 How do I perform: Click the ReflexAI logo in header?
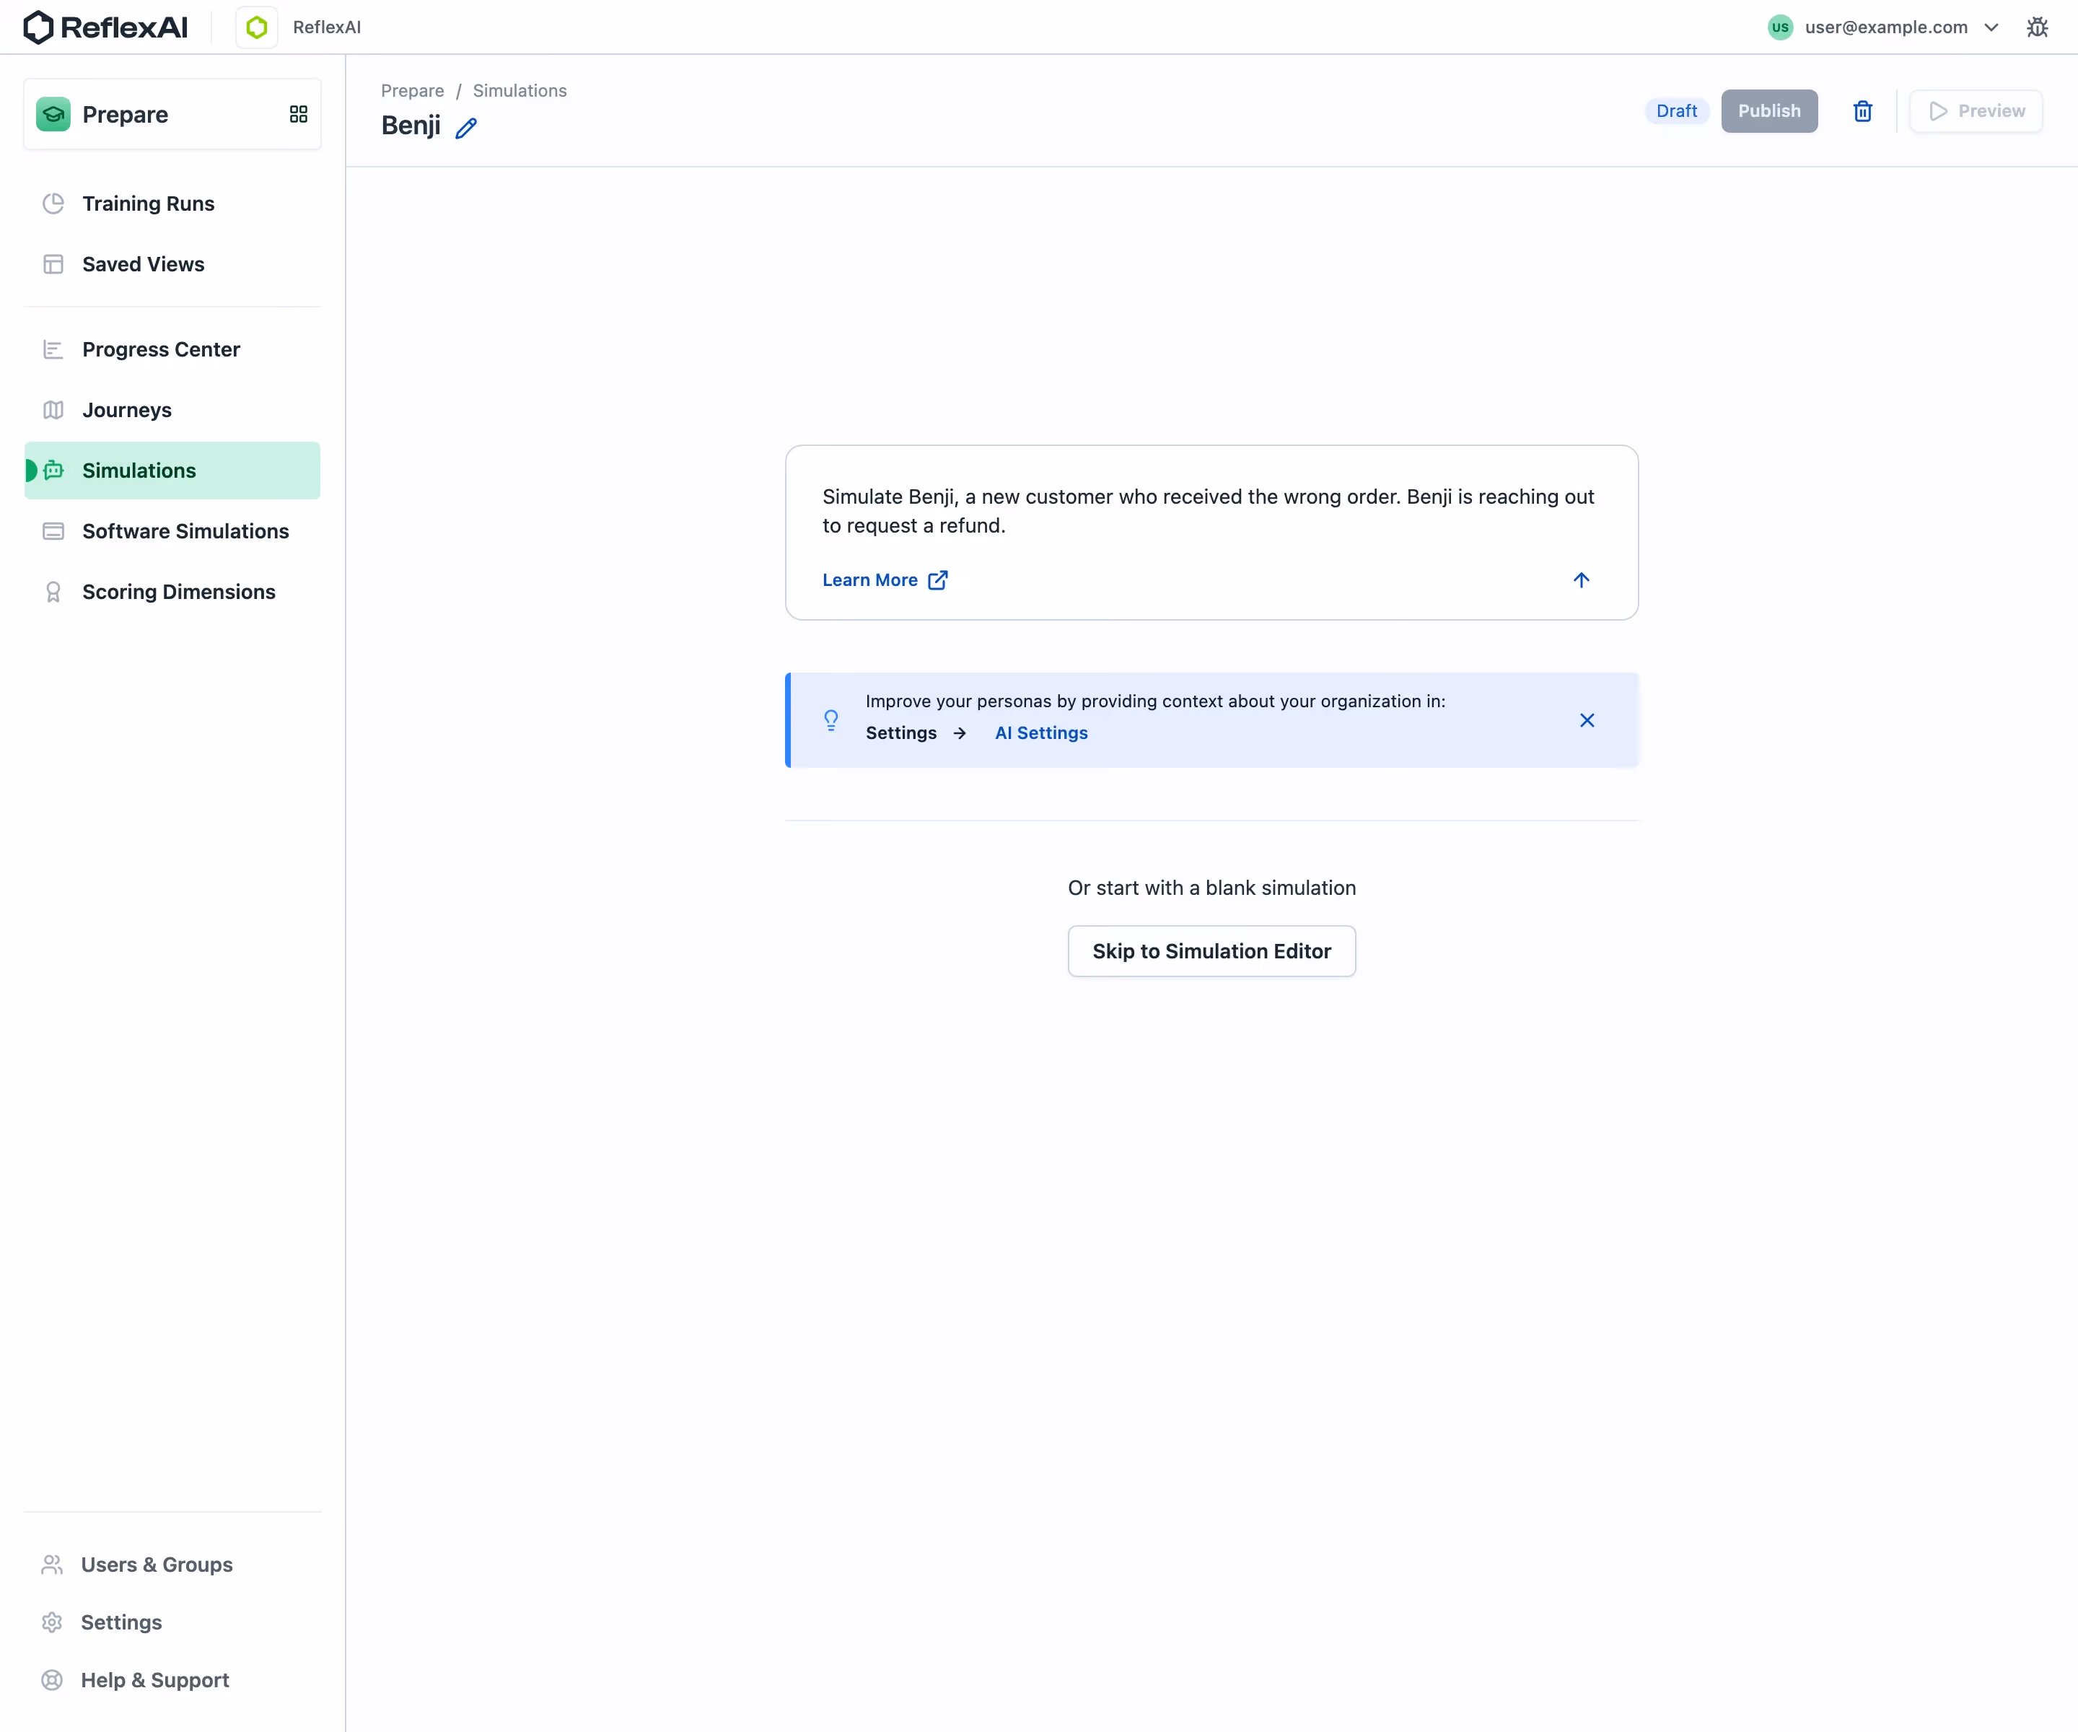tap(105, 27)
